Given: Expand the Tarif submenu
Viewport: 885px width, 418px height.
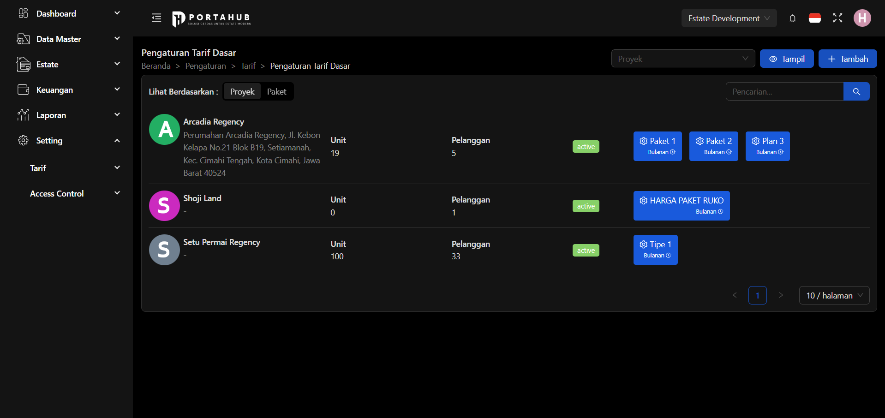Looking at the screenshot, I should 75,168.
